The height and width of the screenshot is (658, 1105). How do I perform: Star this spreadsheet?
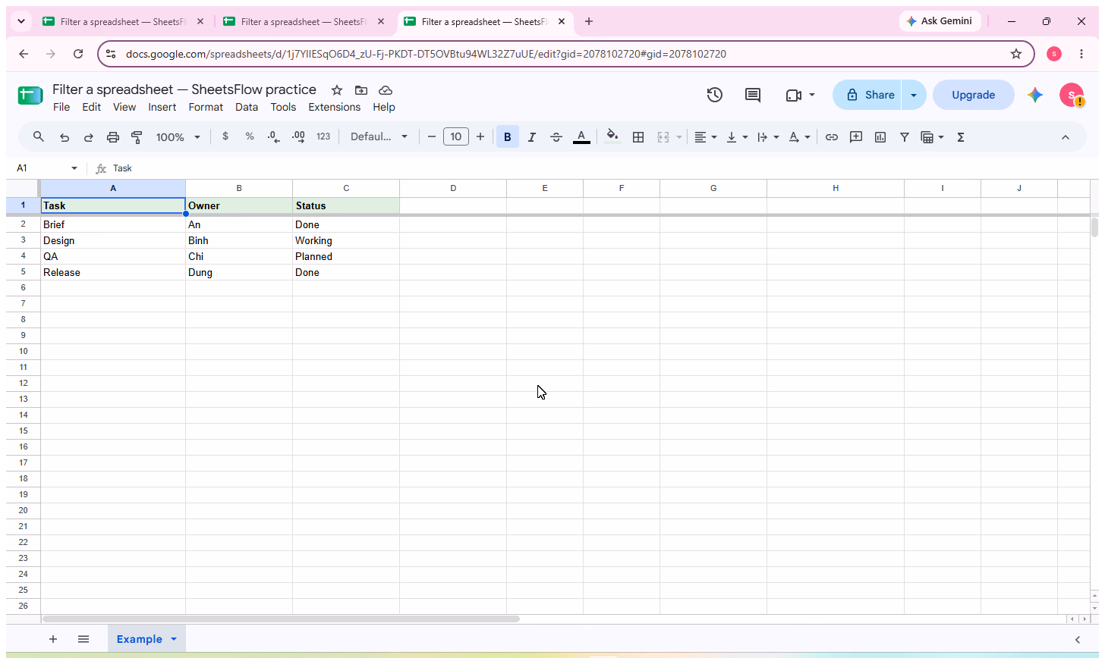[337, 90]
